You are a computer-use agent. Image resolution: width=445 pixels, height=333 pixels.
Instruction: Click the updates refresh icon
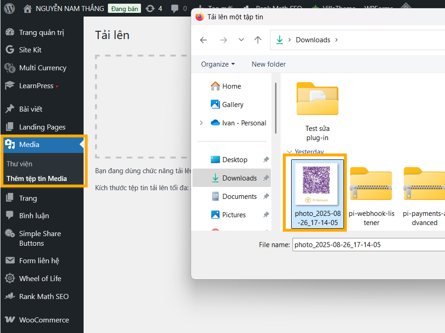(x=150, y=9)
